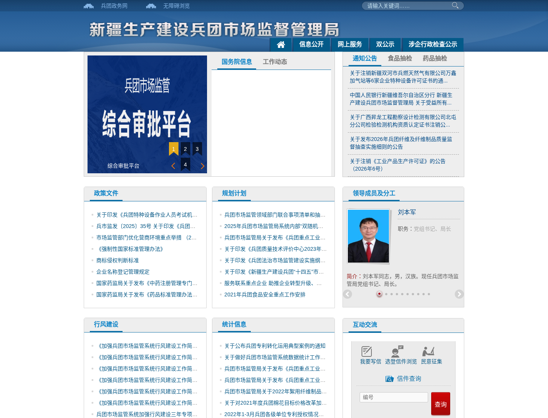This screenshot has width=548, height=418.
Task: Open the 兵团政务网 link
Action: coord(114,6)
